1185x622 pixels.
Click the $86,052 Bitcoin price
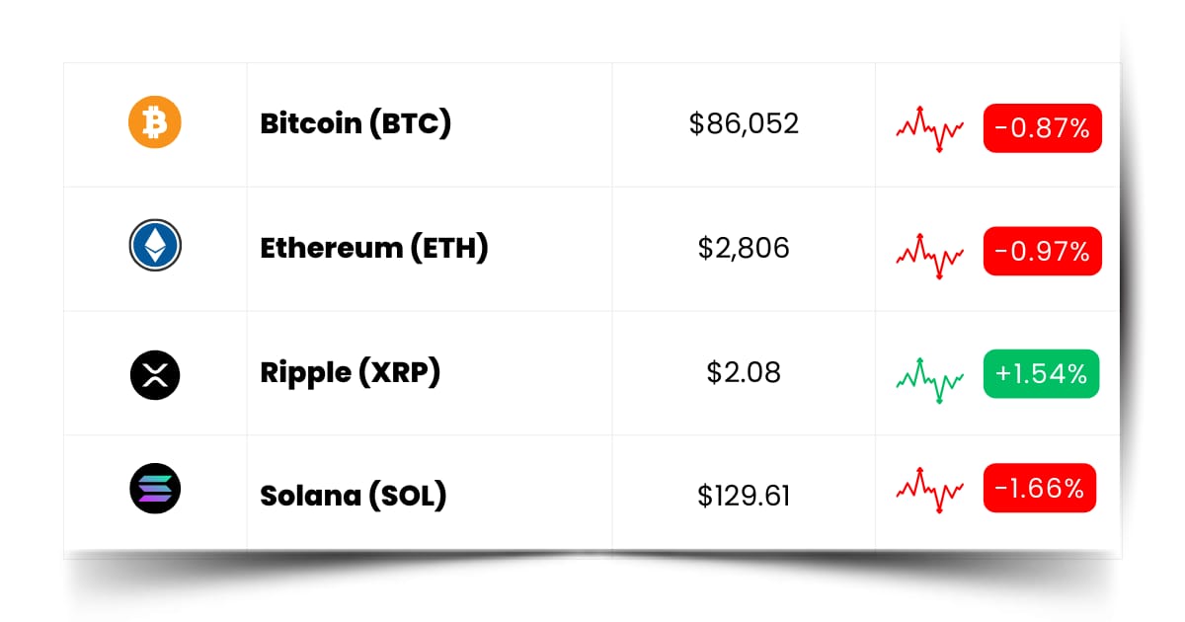[x=744, y=123]
